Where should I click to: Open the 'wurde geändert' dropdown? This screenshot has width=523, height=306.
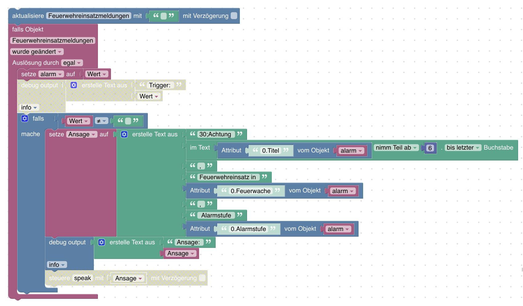37,52
